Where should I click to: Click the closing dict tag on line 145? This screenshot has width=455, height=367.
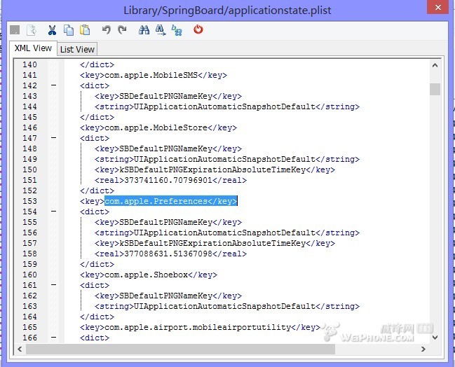97,117
